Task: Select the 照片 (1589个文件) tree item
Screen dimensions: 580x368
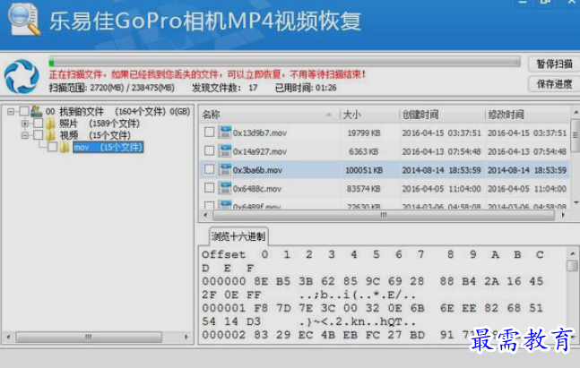Action: tap(100, 124)
